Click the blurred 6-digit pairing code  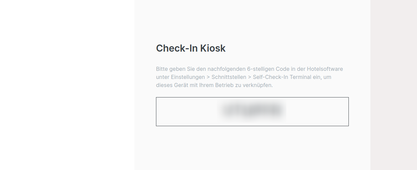pos(252,110)
